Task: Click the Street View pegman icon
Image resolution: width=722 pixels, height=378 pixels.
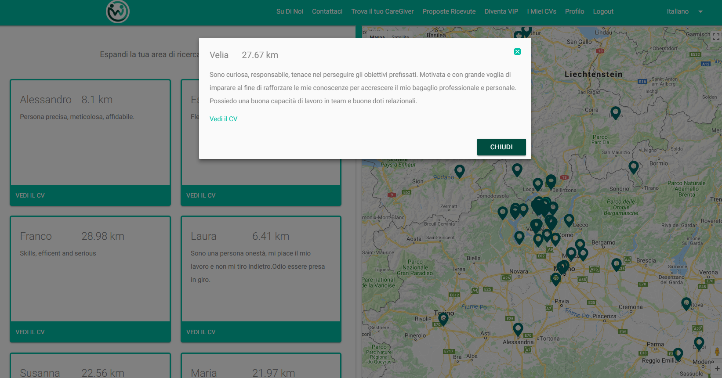Action: click(717, 352)
